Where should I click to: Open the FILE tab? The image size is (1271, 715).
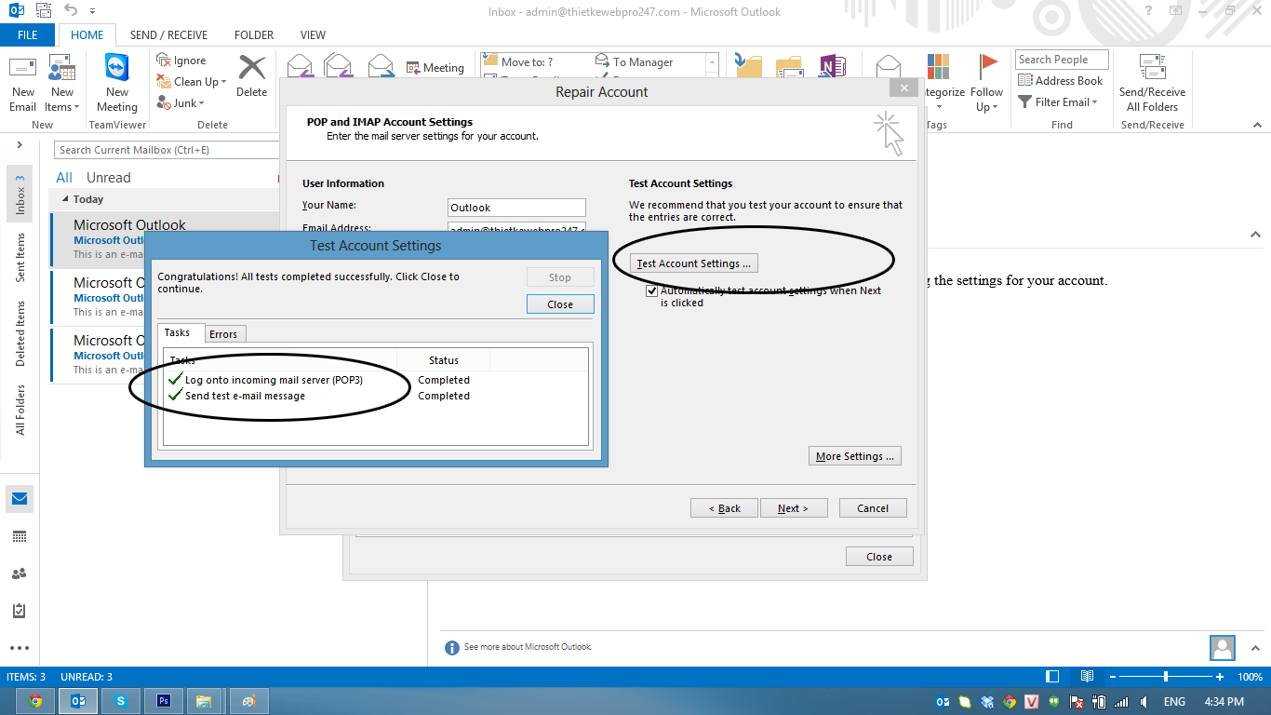pyautogui.click(x=28, y=35)
